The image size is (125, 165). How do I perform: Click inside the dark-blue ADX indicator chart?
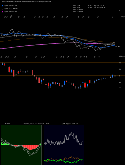64,145
